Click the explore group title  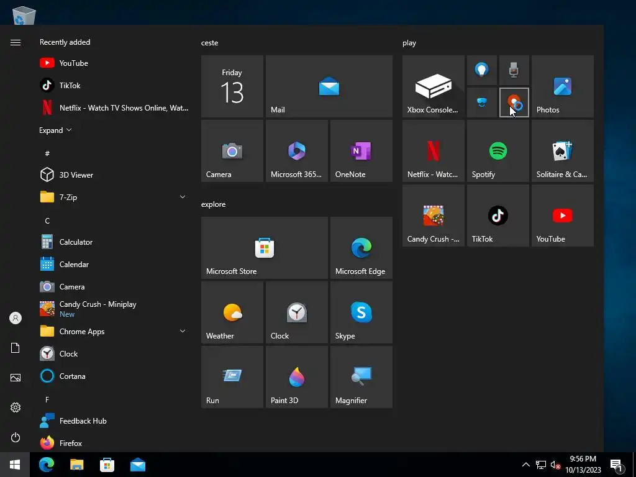214,204
